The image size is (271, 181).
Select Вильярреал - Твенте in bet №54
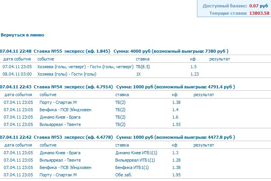60,125
